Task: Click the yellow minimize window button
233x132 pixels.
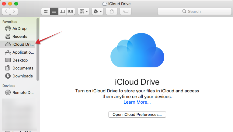Action: pos(10,4)
